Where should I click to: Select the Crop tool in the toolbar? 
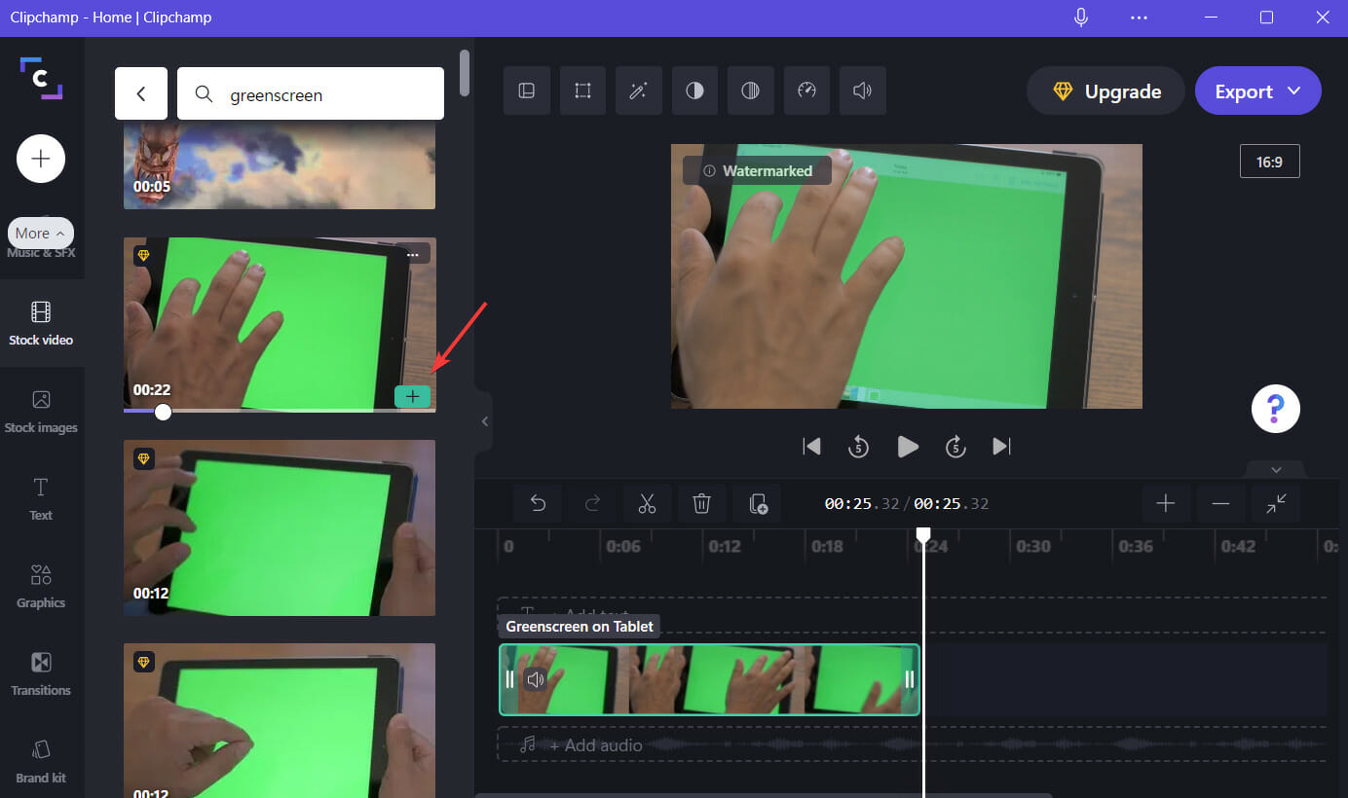tap(582, 91)
